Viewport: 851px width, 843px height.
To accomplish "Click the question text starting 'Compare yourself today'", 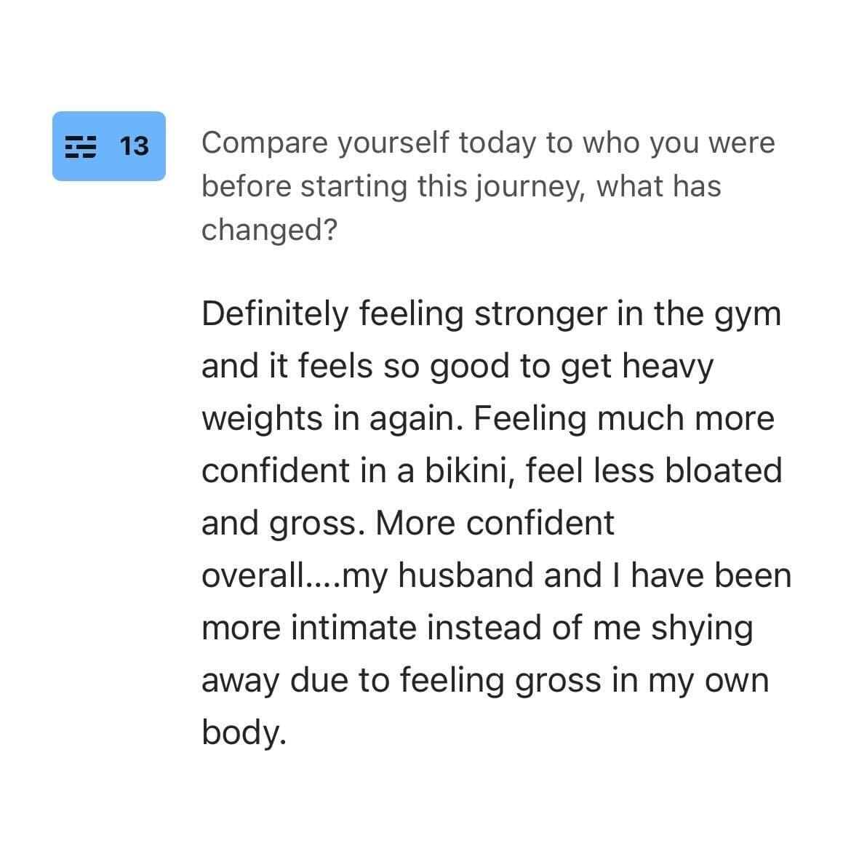I will coord(488,185).
